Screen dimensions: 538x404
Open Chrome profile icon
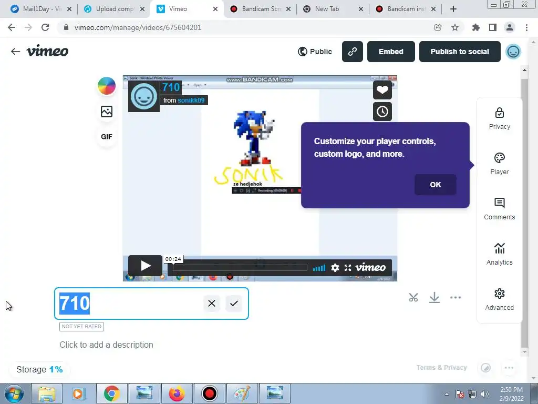coord(510,27)
